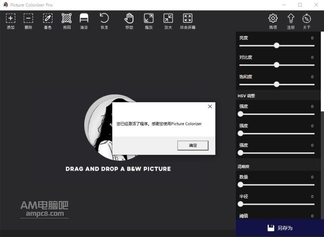
Task: Click the right panel vertical scrollbar
Action: click(x=322, y=72)
